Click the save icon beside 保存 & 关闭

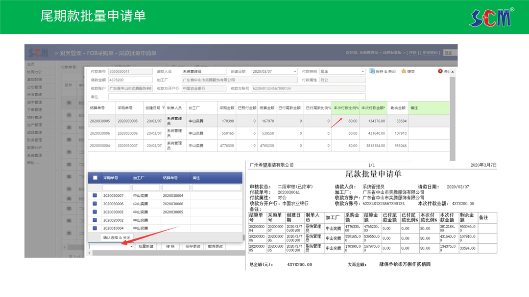coord(373,71)
